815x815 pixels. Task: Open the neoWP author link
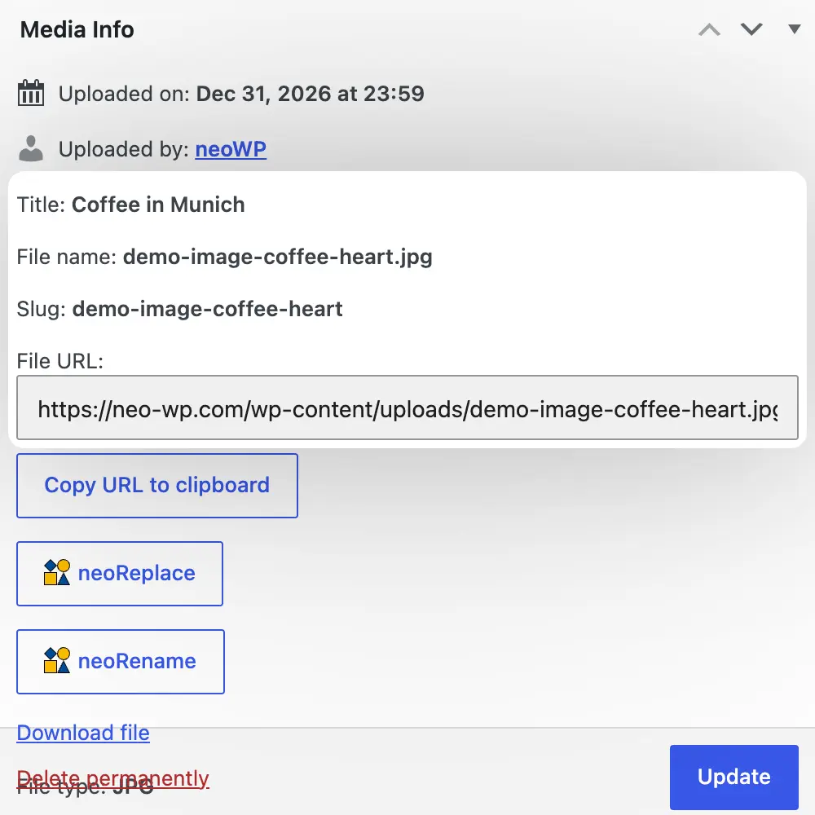[231, 149]
